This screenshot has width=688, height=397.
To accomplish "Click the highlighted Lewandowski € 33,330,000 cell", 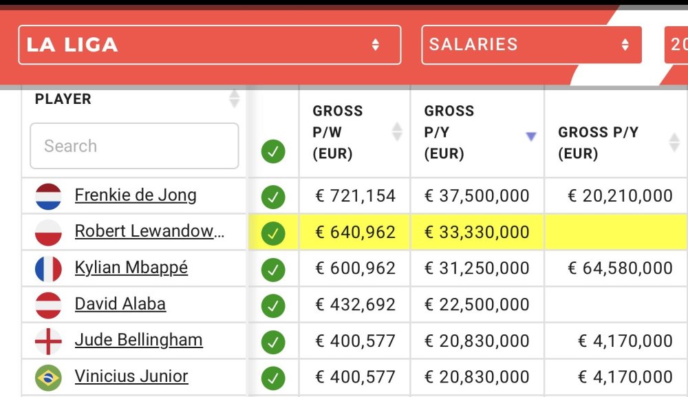I will point(477,233).
